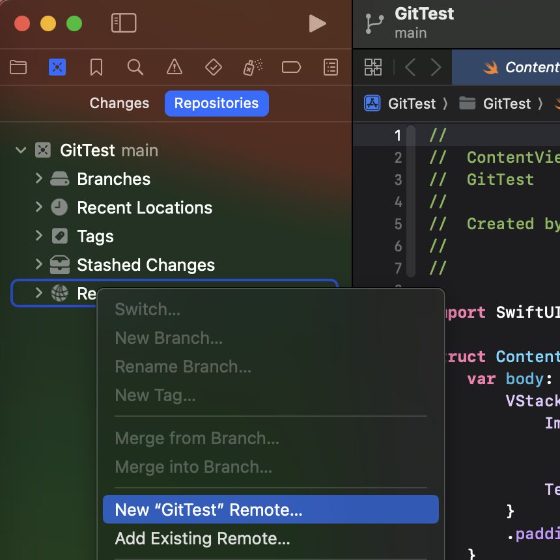Open the Breakpoint navigator icon
The image size is (560, 560).
pyautogui.click(x=292, y=67)
